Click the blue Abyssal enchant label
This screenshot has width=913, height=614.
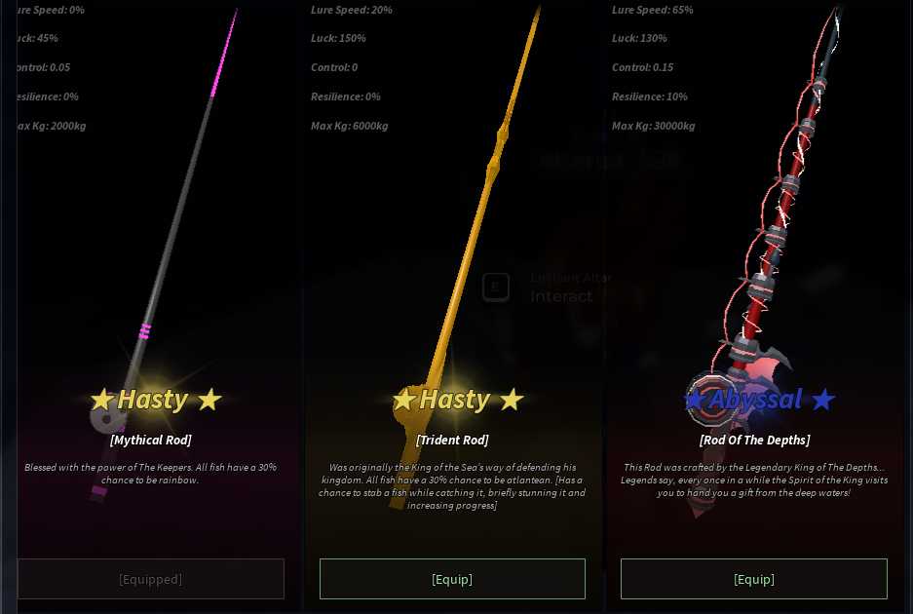tap(756, 400)
